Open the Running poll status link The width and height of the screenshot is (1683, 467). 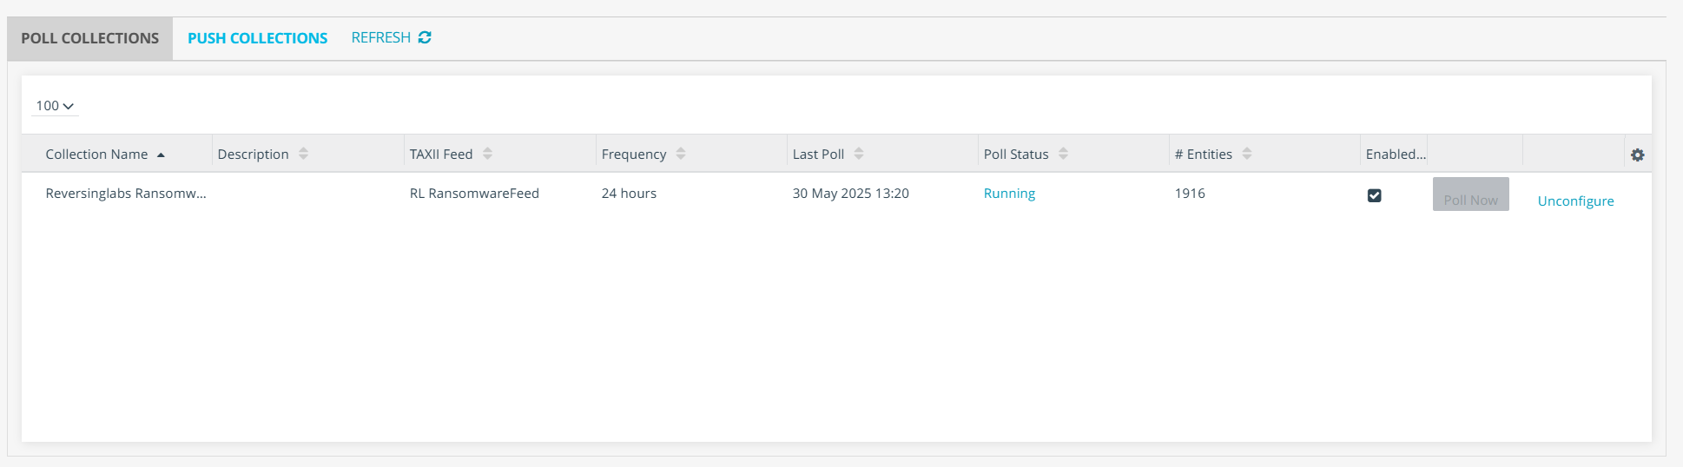(x=1009, y=194)
